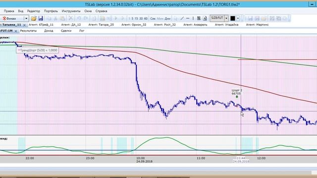Click the redo arrow icon

click(86, 19)
